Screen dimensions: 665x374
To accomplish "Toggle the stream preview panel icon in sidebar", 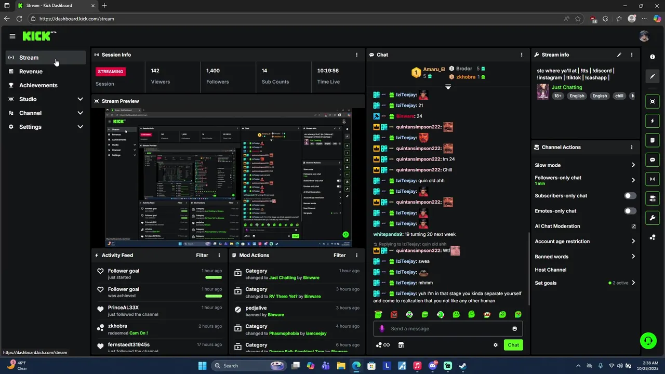I will click(653, 101).
